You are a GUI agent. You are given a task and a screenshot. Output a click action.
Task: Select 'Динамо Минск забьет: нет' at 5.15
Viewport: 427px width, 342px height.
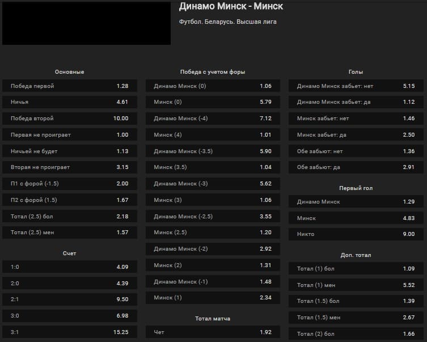click(356, 86)
